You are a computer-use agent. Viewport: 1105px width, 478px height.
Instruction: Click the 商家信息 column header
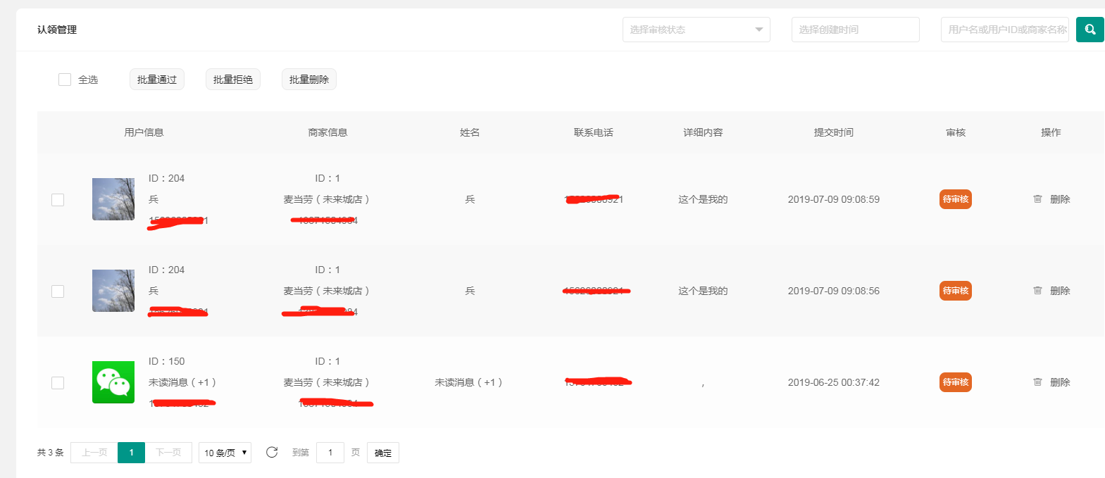point(327,132)
